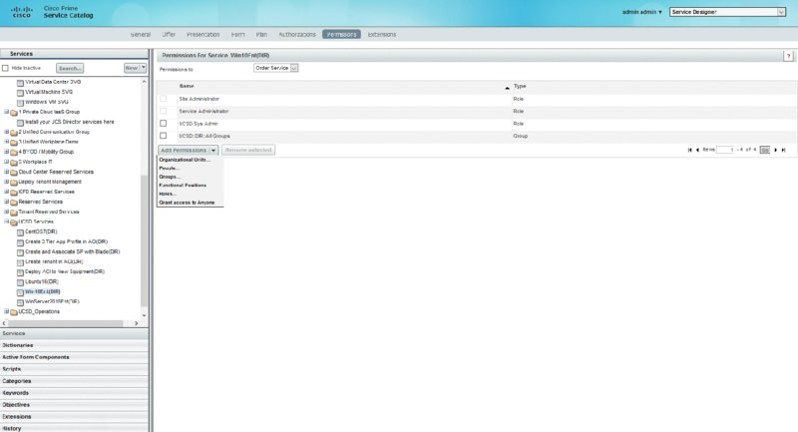Click the 5 Workplace IT folder icon
The image size is (798, 432).
pos(14,163)
